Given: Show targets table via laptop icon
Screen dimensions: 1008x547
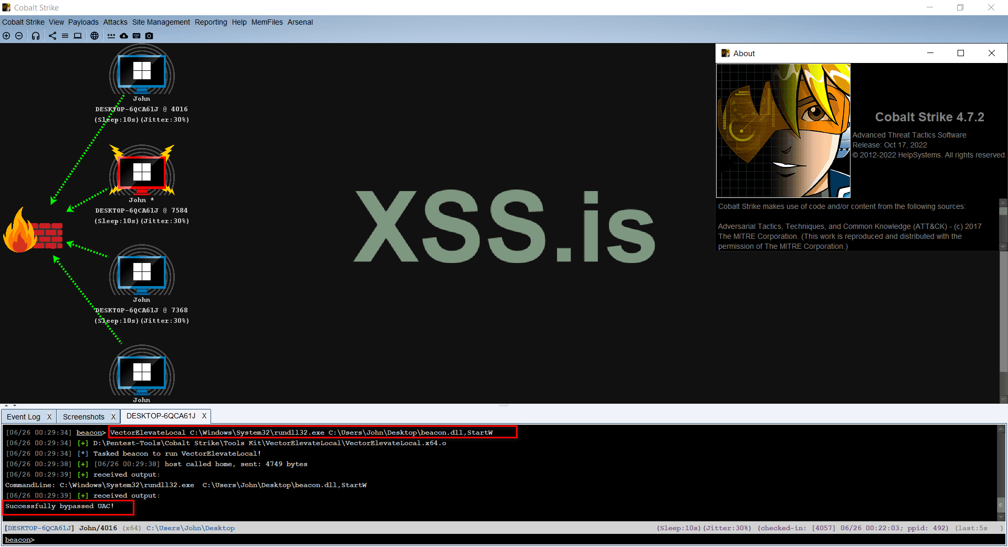Looking at the screenshot, I should coord(78,36).
